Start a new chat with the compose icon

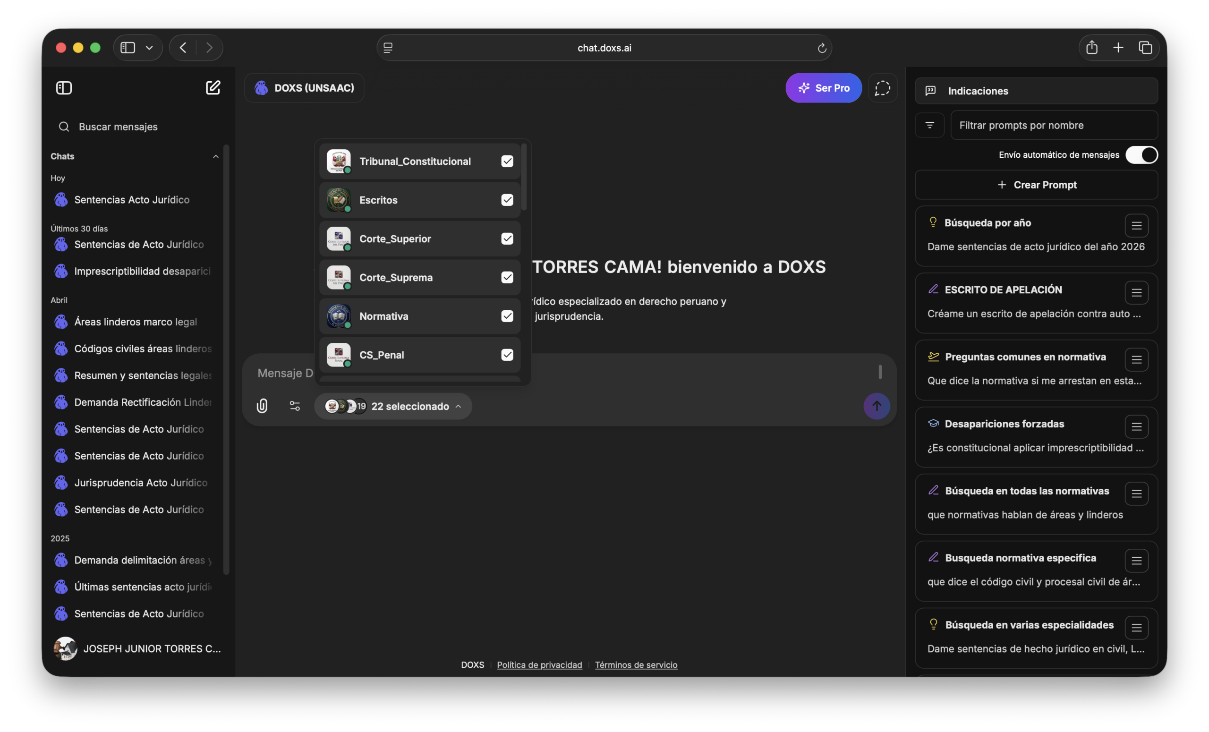tap(213, 88)
